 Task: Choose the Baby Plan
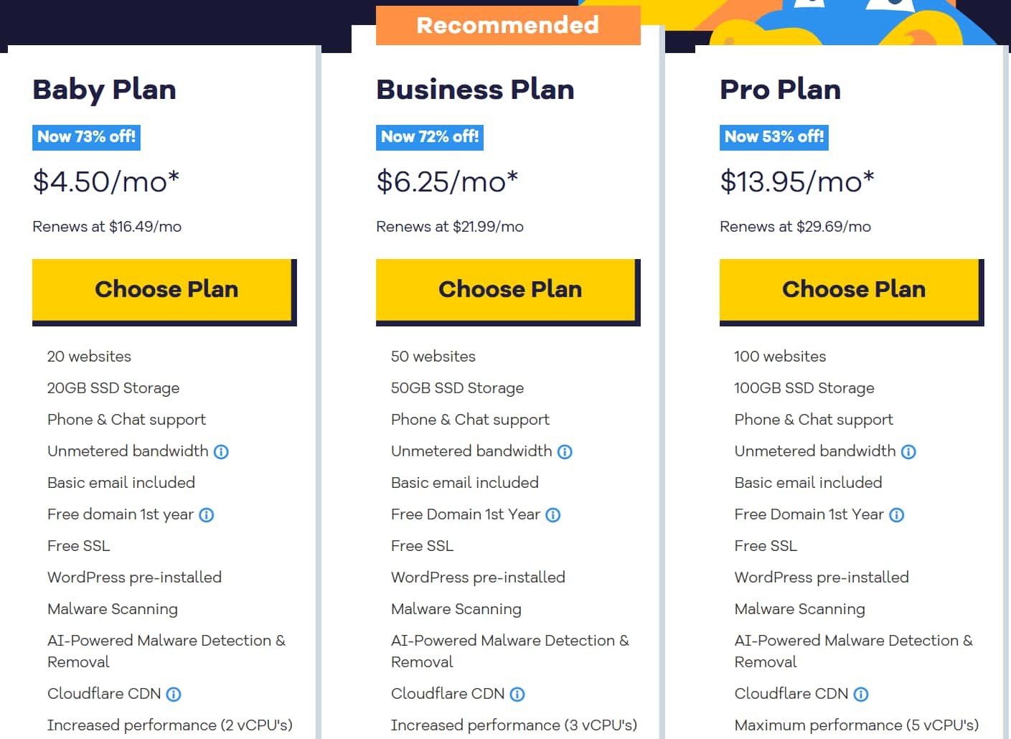click(164, 292)
